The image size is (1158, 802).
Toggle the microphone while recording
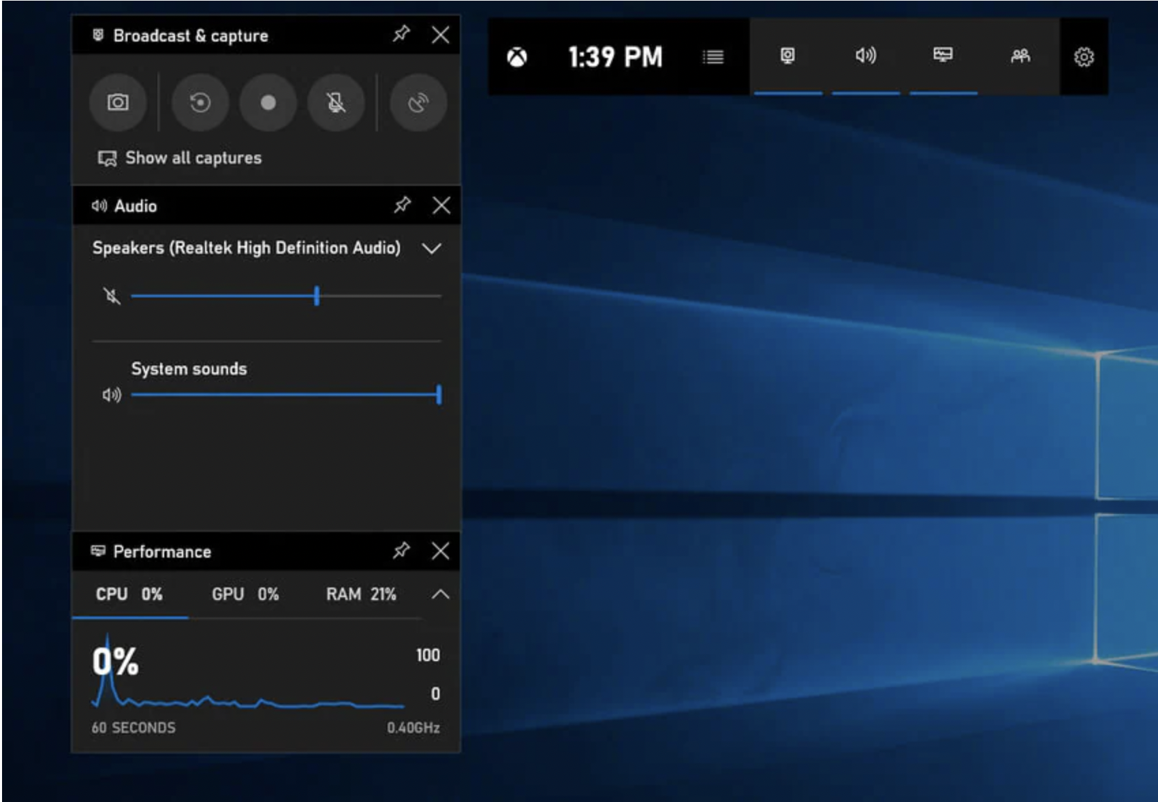click(336, 103)
